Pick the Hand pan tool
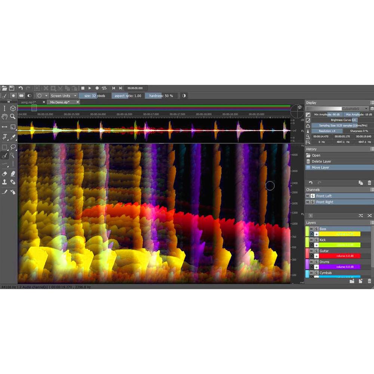This screenshot has width=374, height=374. pos(4,117)
